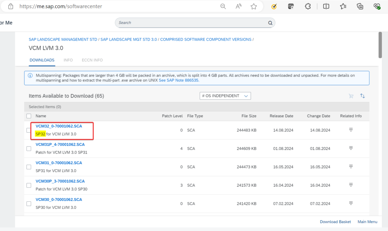
Task: Click 'Items Available to Download (65)' heading
Action: click(x=66, y=96)
